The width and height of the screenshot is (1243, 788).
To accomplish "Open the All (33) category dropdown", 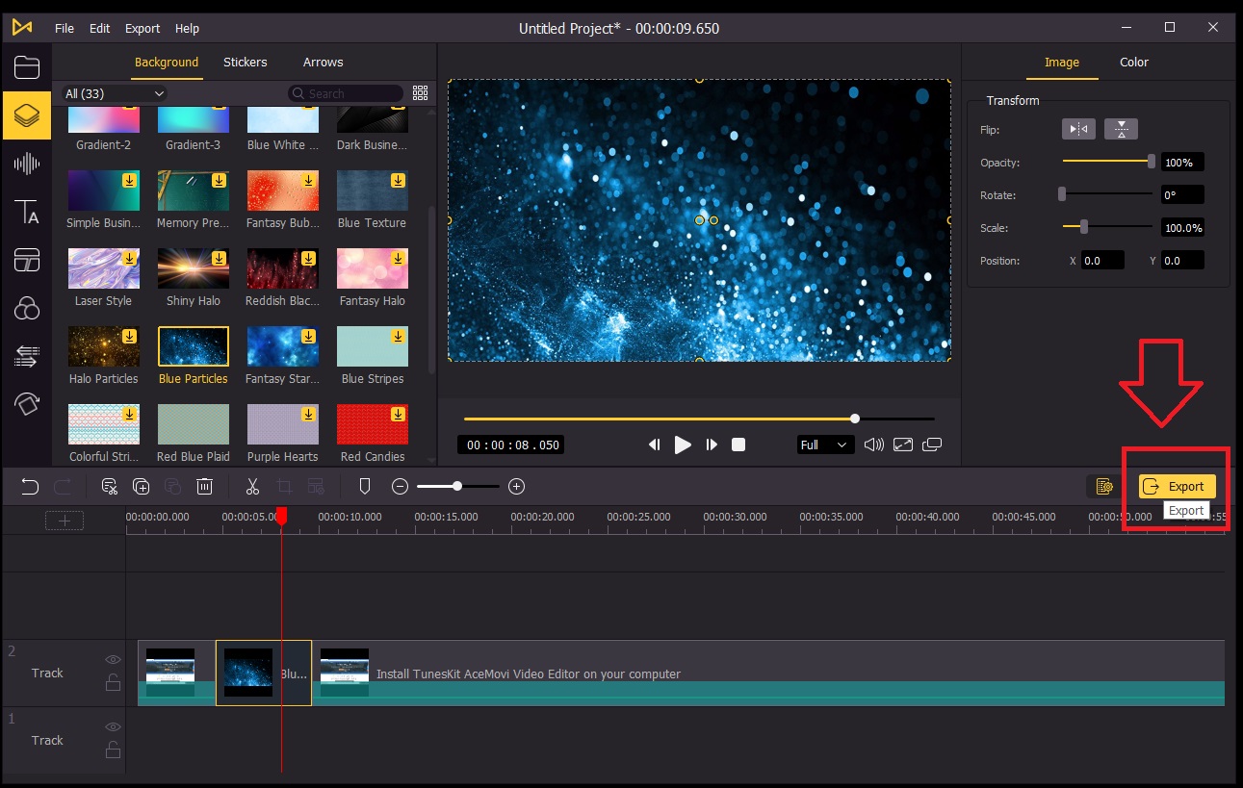I will click(113, 93).
